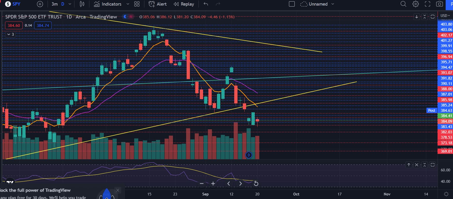Viewport: 453px width, 199px height.
Task: Collapse the main price pane
Action: pos(425,17)
